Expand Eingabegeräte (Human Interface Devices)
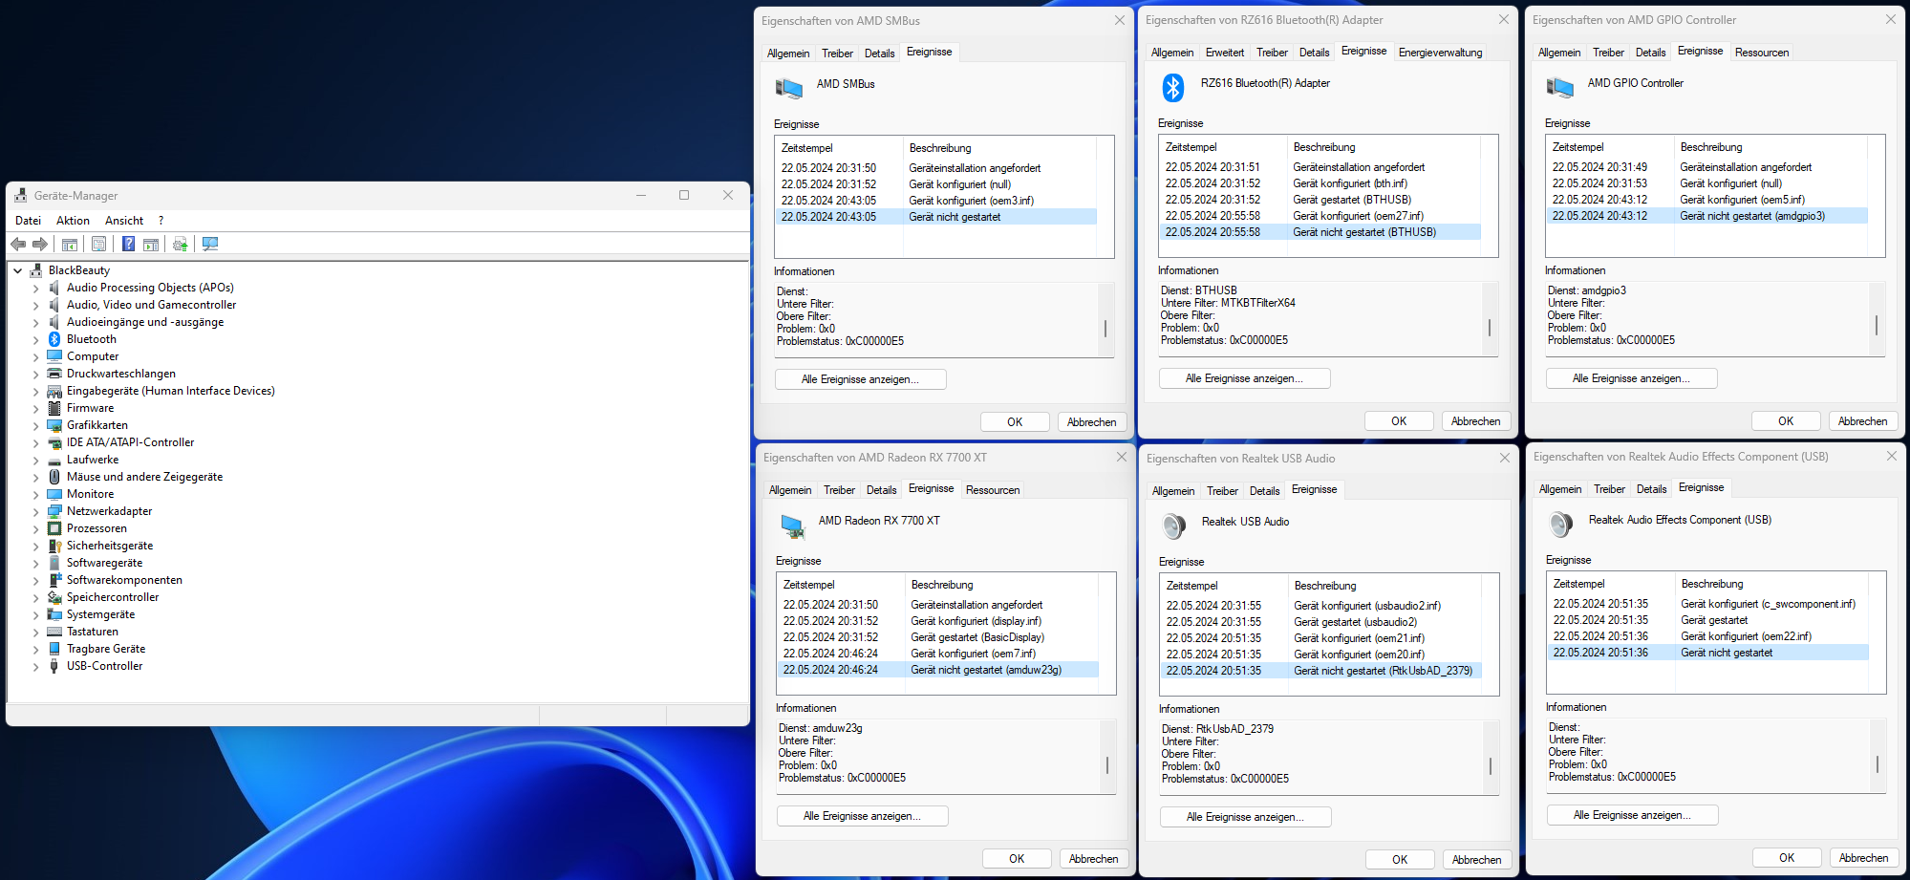1910x880 pixels. (x=36, y=391)
